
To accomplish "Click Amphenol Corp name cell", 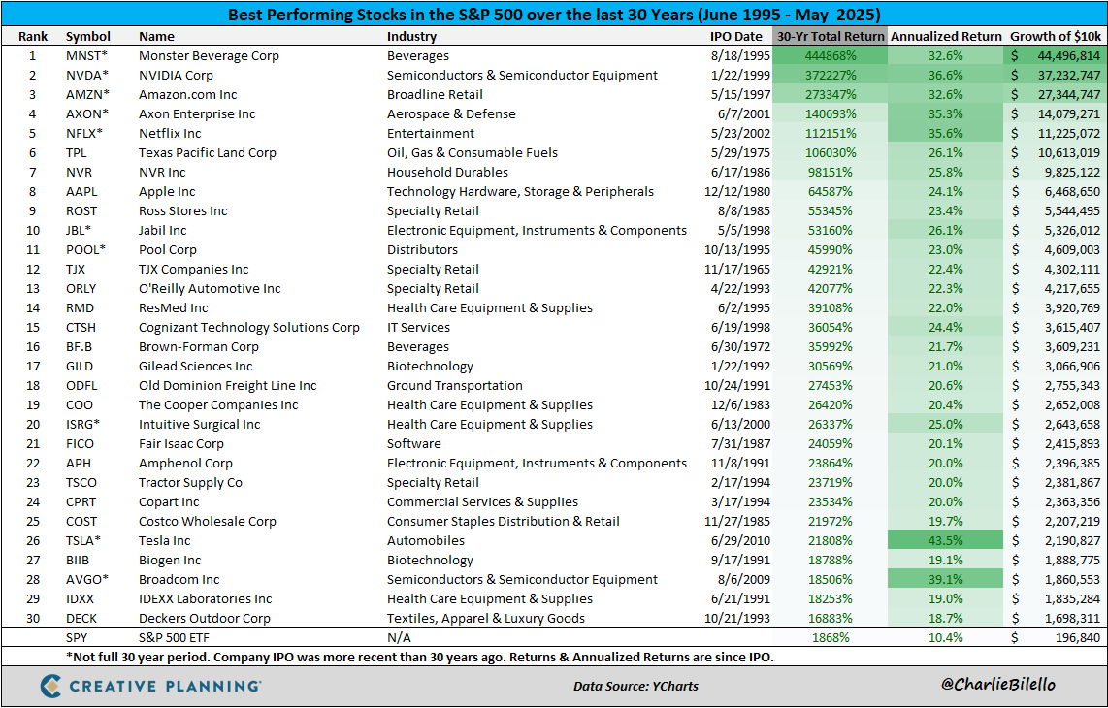I will (185, 464).
